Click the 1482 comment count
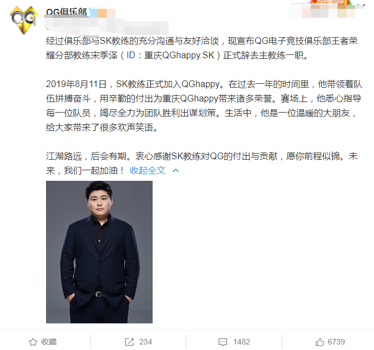Image resolution: width=374 pixels, height=350 pixels. pos(241,342)
